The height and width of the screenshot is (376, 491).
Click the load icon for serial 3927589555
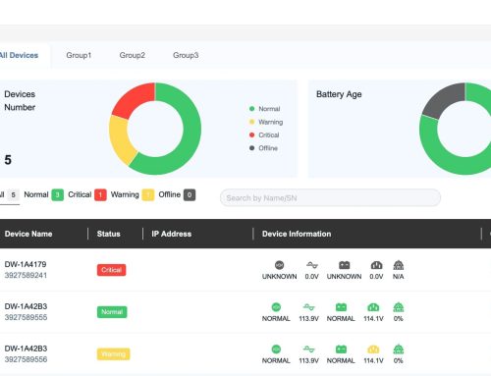tap(399, 307)
